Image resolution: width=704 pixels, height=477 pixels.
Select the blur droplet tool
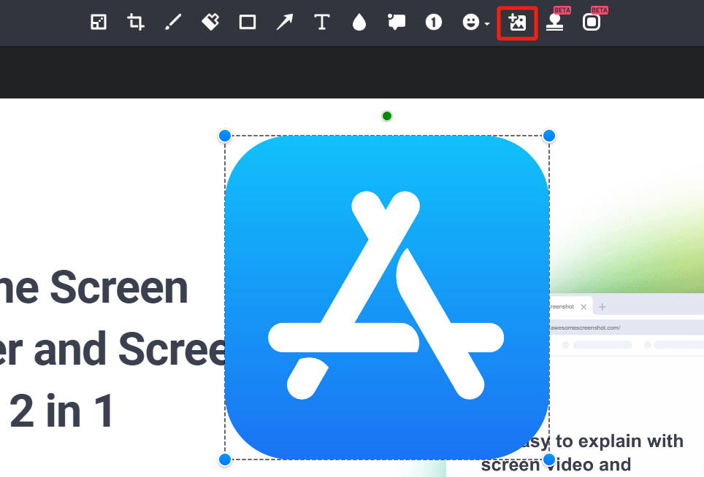point(359,23)
